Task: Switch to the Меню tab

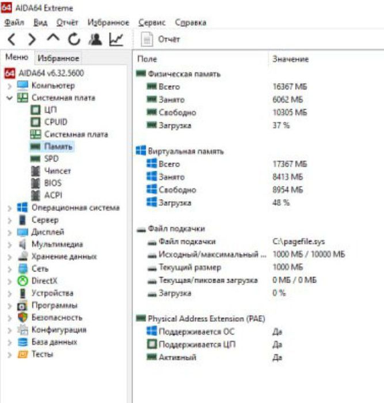Action: pos(17,57)
